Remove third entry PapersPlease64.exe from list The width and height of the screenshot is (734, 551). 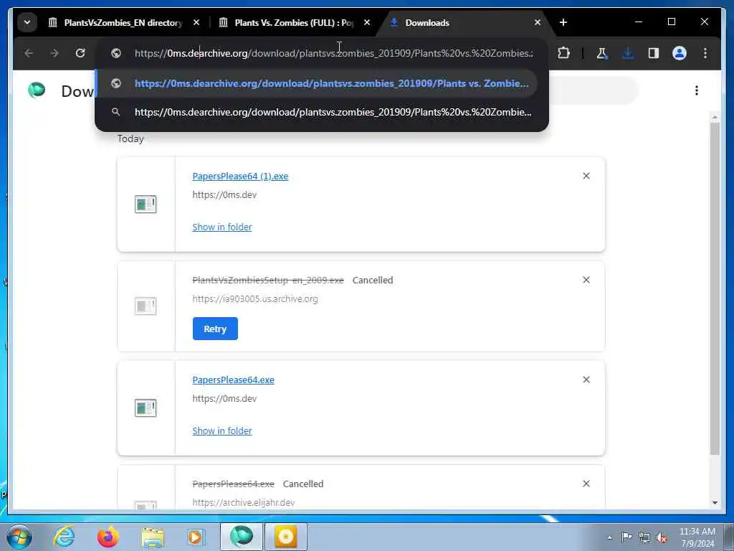[586, 380]
